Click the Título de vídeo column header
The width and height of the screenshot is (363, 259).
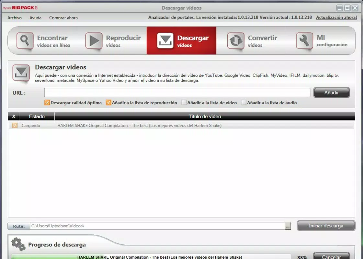pyautogui.click(x=205, y=117)
